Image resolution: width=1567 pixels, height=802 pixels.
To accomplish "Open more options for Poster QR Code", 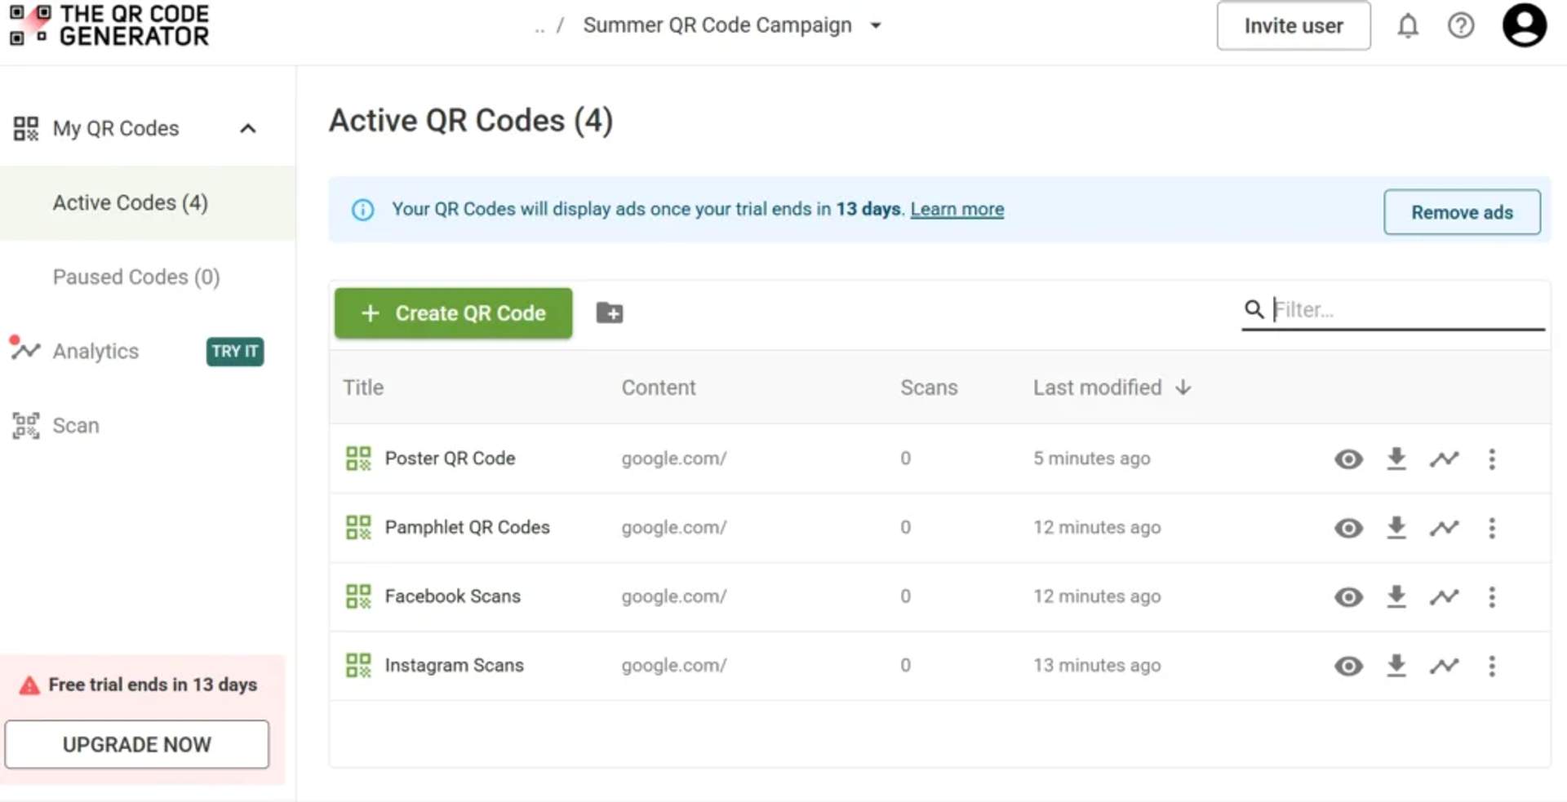I will [1492, 459].
